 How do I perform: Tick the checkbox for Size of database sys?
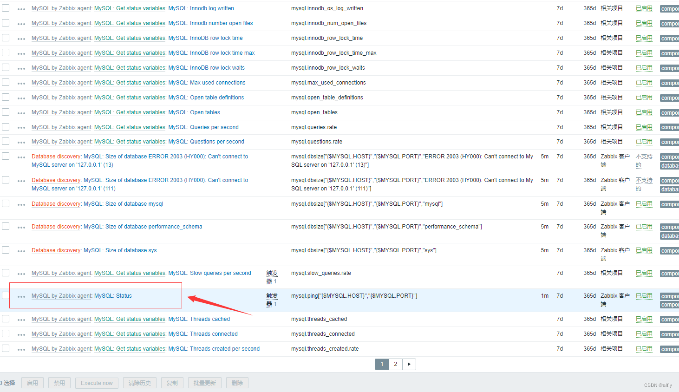click(6, 250)
